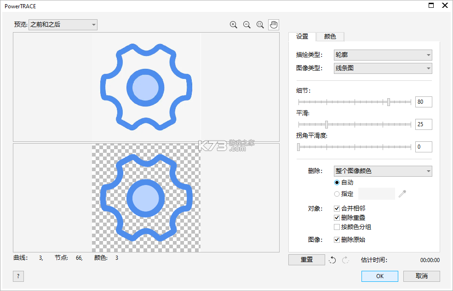Click the 00:00:00 estimated time value
This screenshot has width=453, height=291.
pos(430,260)
